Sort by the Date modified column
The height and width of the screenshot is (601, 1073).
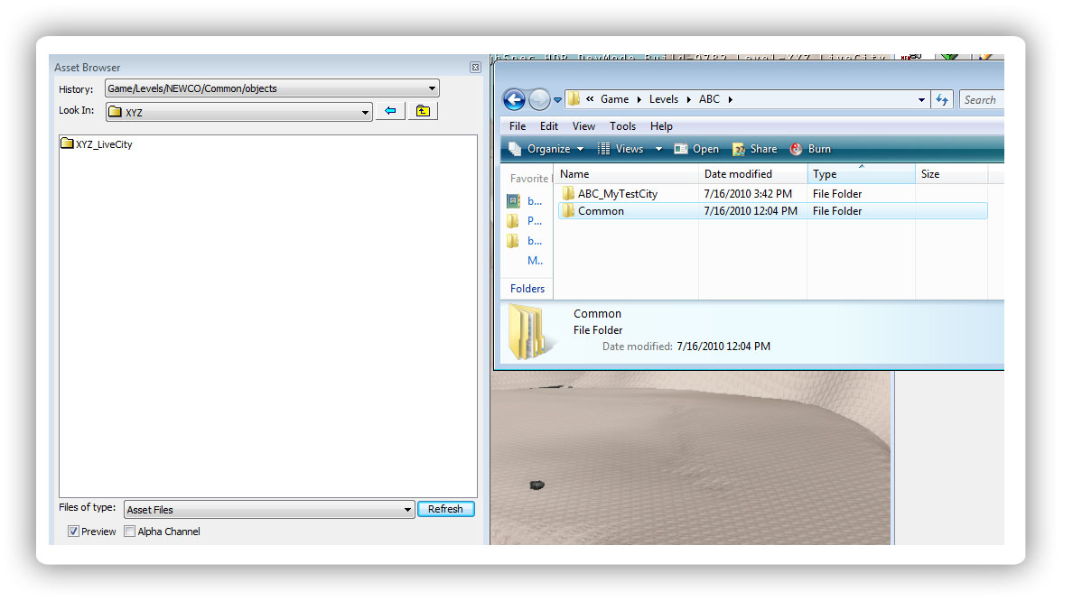point(752,174)
